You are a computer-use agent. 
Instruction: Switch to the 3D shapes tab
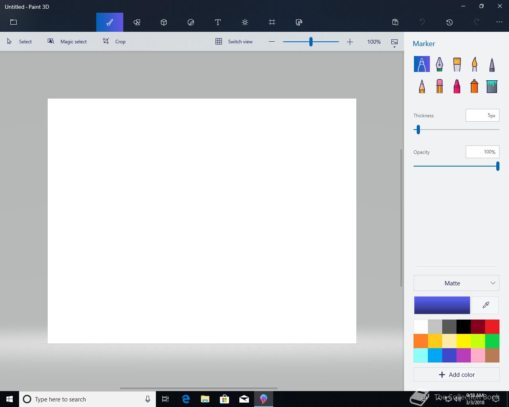(164, 22)
